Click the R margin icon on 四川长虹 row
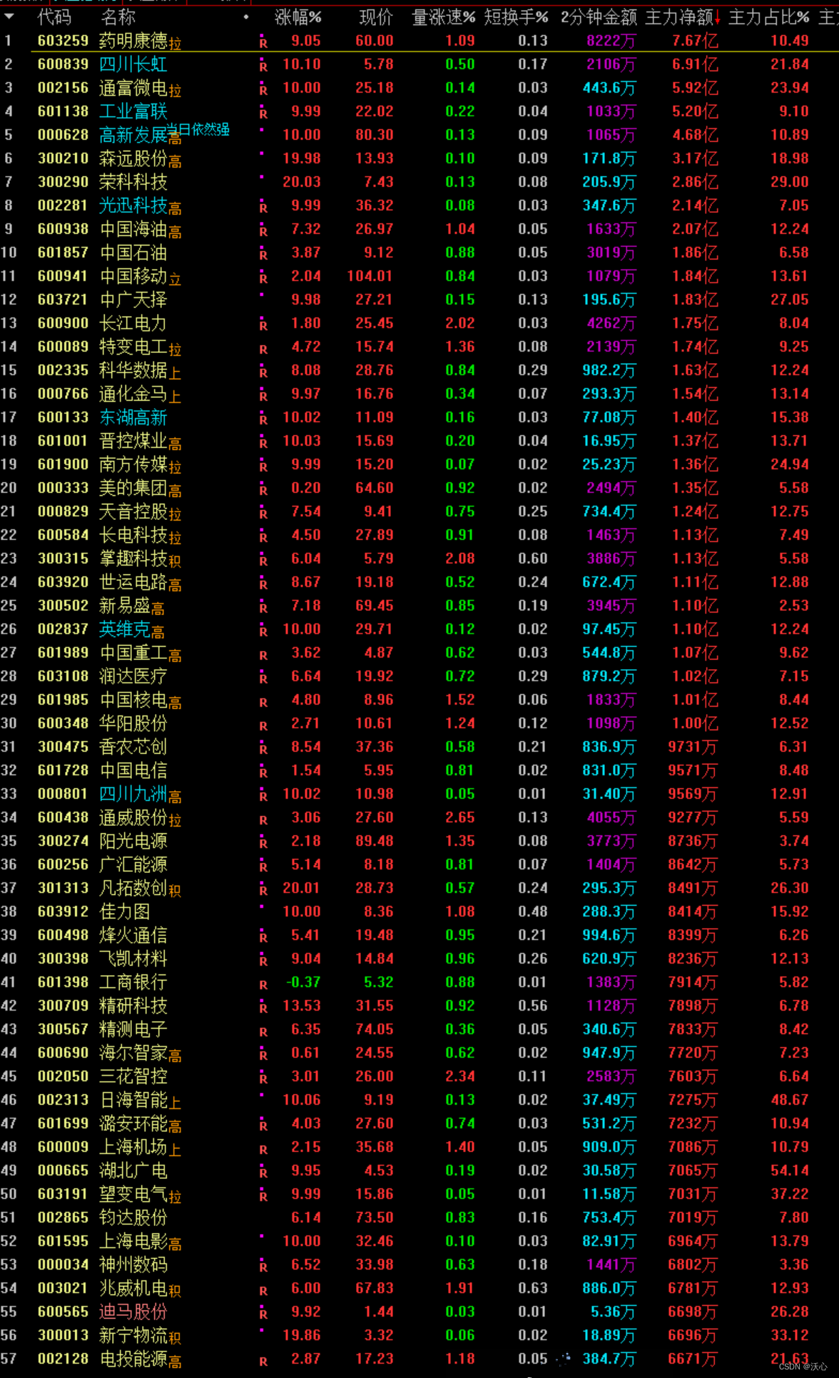 pos(263,66)
